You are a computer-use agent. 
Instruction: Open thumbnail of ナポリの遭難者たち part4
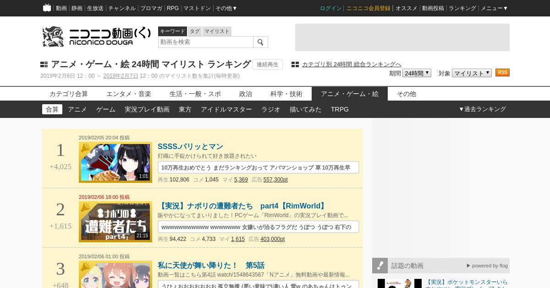(x=115, y=221)
